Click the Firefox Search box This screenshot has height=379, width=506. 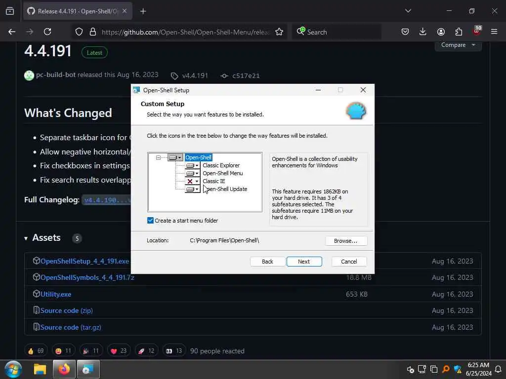pyautogui.click(x=337, y=32)
